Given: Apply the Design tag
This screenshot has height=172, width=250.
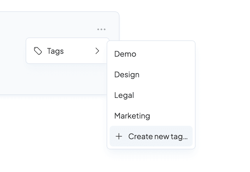Looking at the screenshot, I should [151, 75].
